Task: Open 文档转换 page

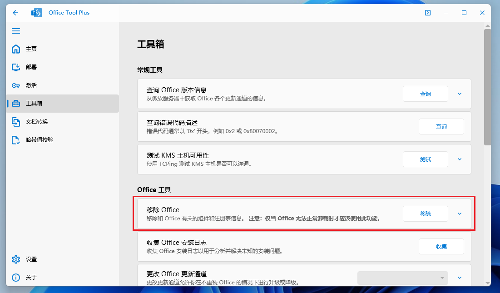Action: tap(62, 121)
